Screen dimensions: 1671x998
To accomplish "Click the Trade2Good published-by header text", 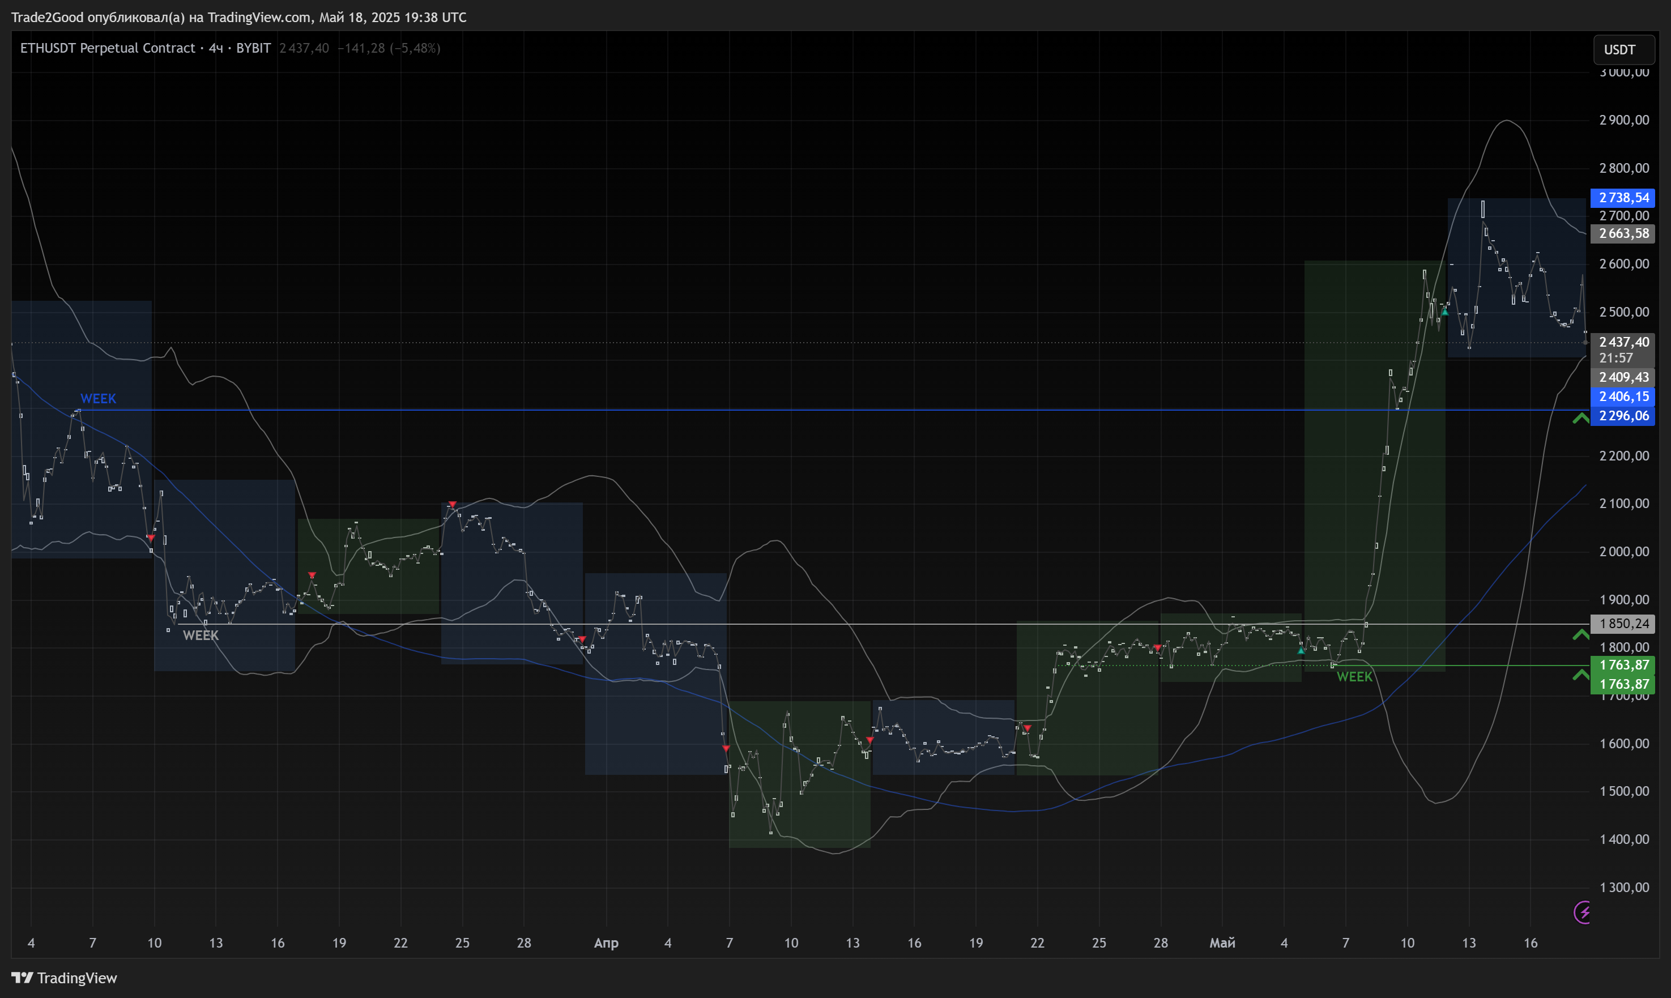I will 238,18.
